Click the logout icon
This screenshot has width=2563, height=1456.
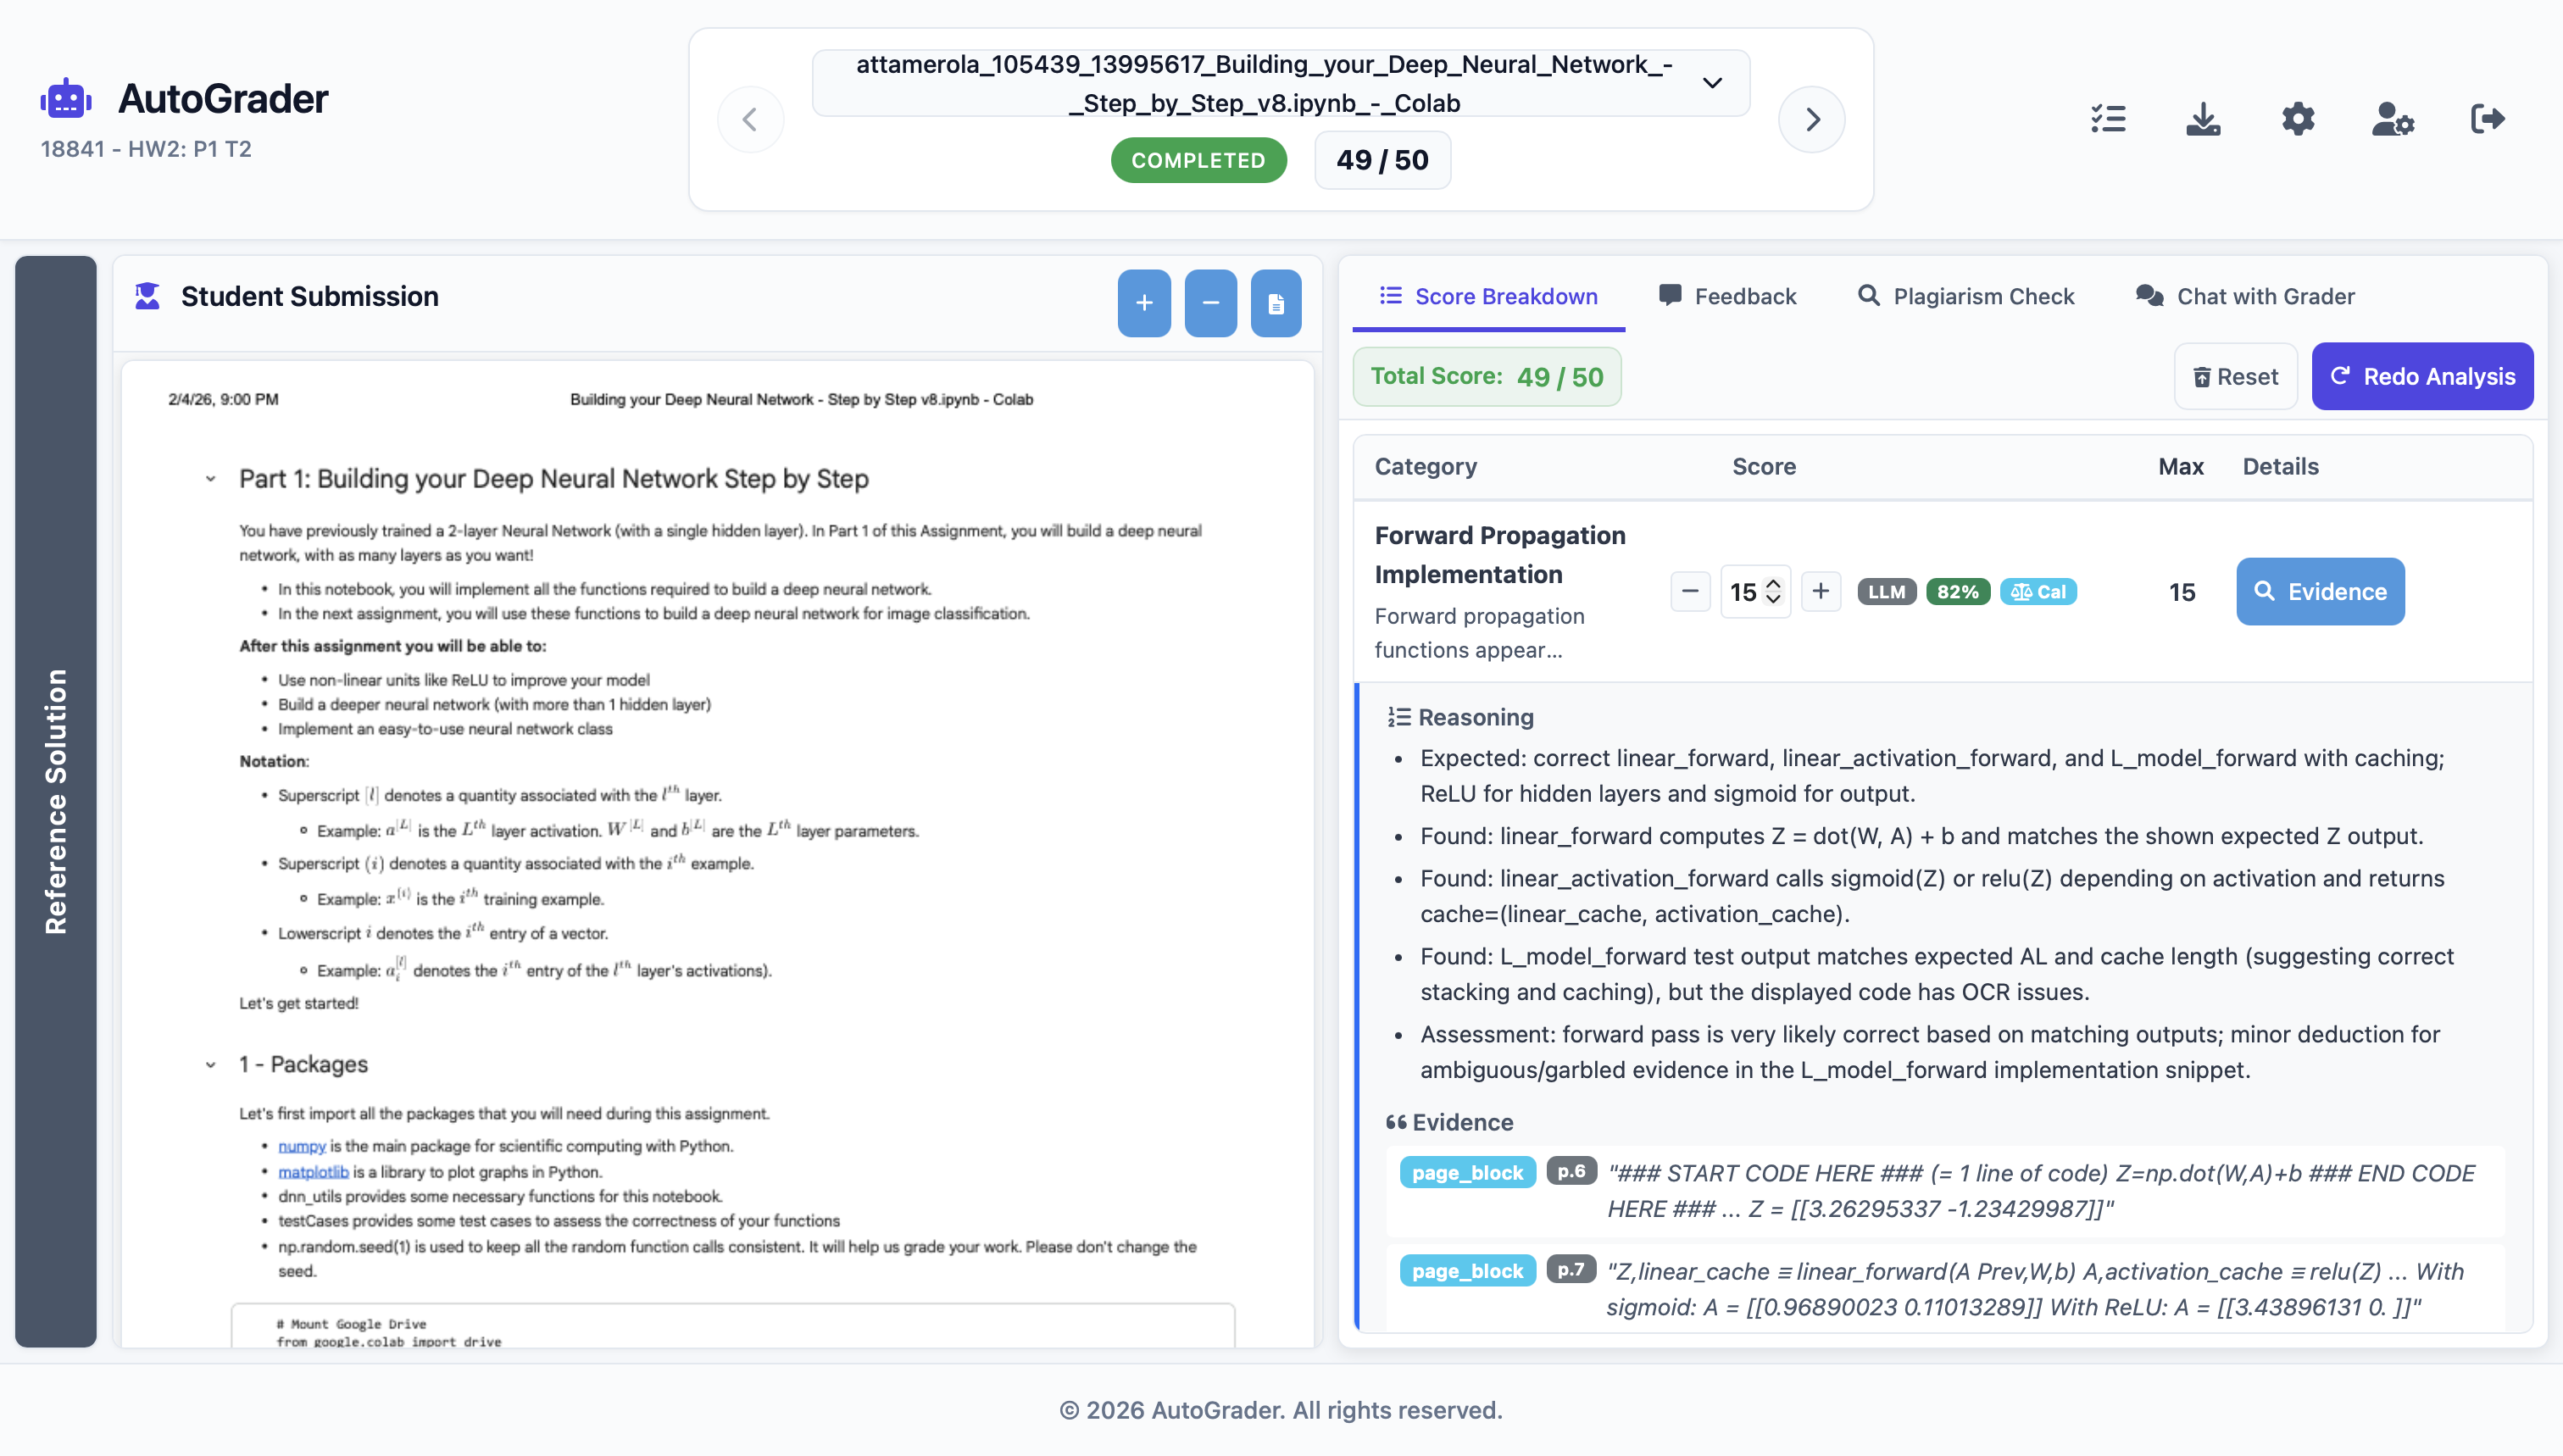click(2487, 119)
